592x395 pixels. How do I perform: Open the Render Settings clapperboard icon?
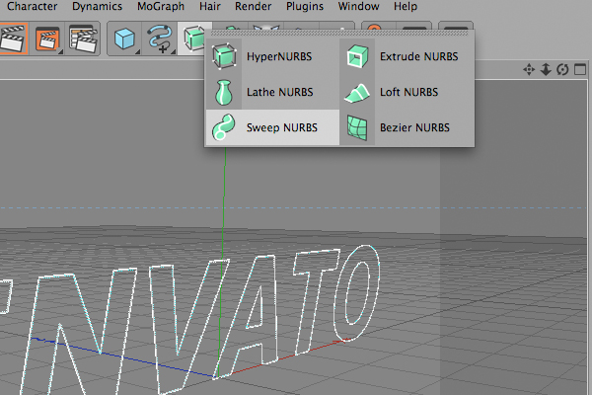[83, 39]
